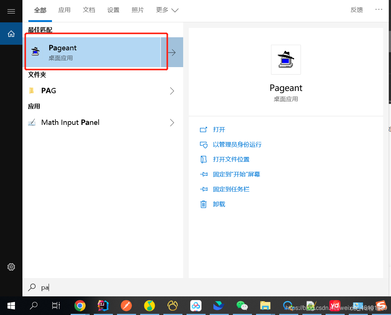The height and width of the screenshot is (315, 391).
Task: Click large Pageant icon in preview pane
Action: 286,60
